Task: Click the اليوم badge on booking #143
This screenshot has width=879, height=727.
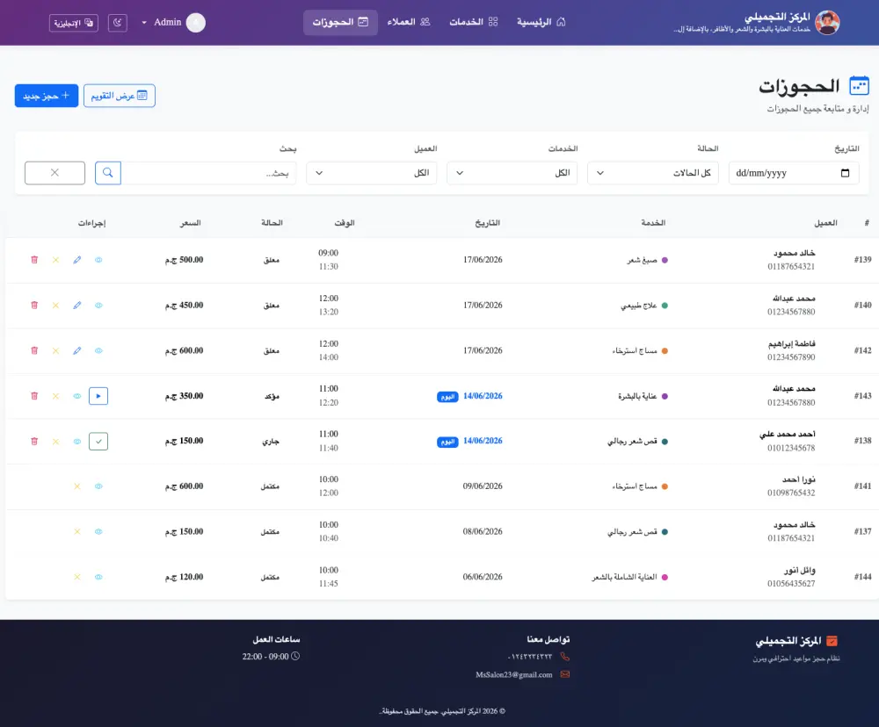Action: click(447, 397)
